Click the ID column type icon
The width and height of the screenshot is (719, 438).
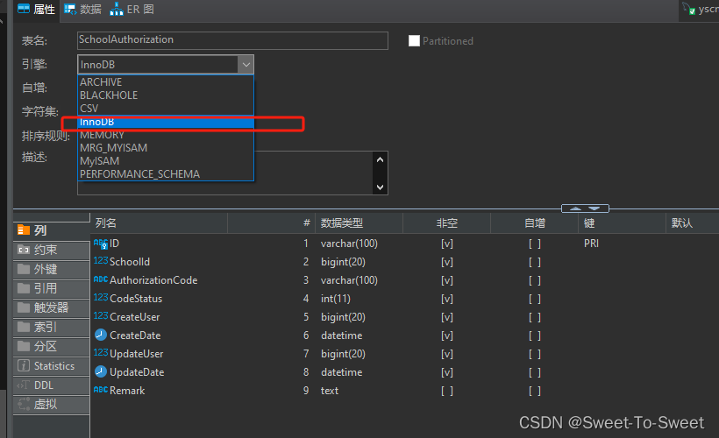pyautogui.click(x=101, y=244)
